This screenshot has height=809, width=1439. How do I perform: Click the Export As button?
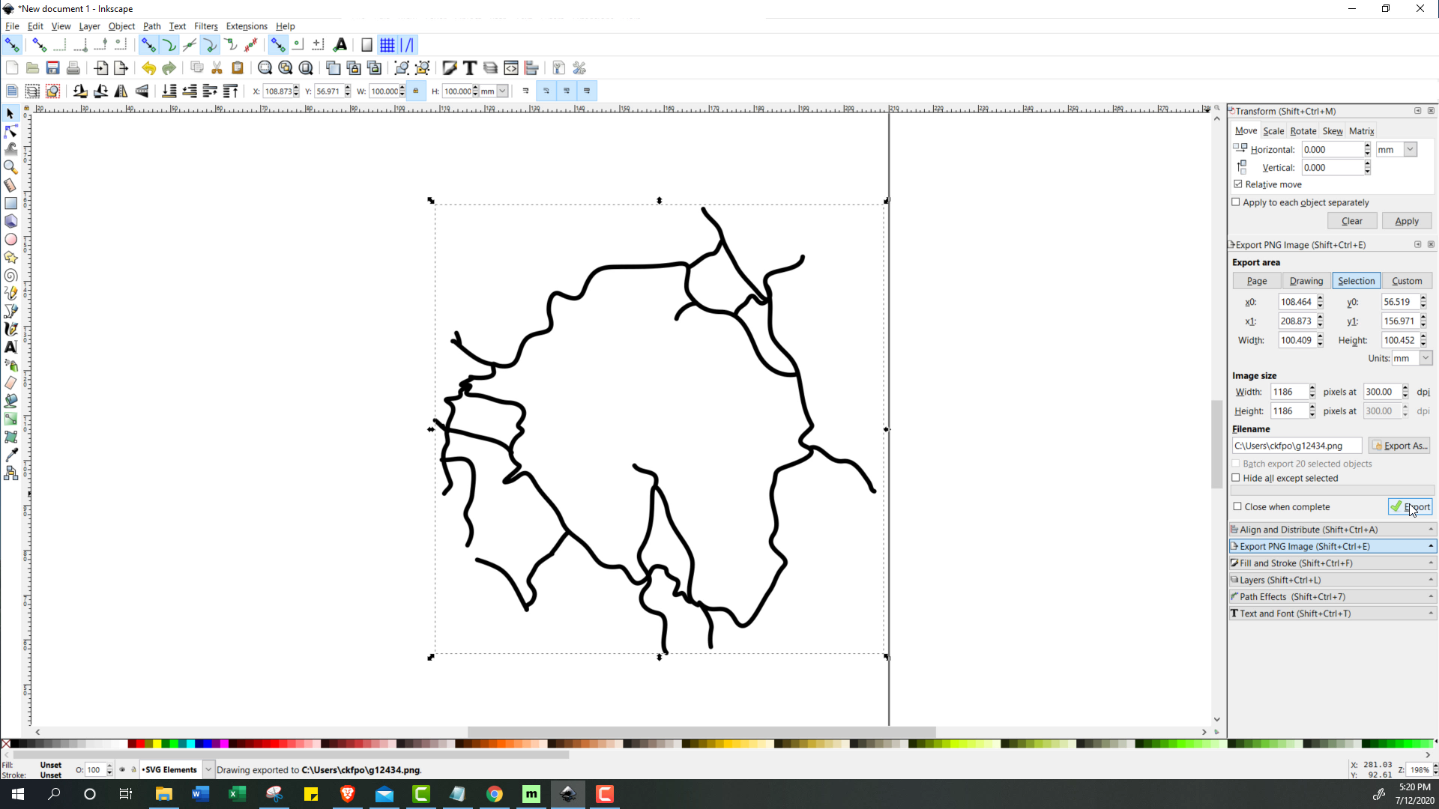tap(1399, 446)
